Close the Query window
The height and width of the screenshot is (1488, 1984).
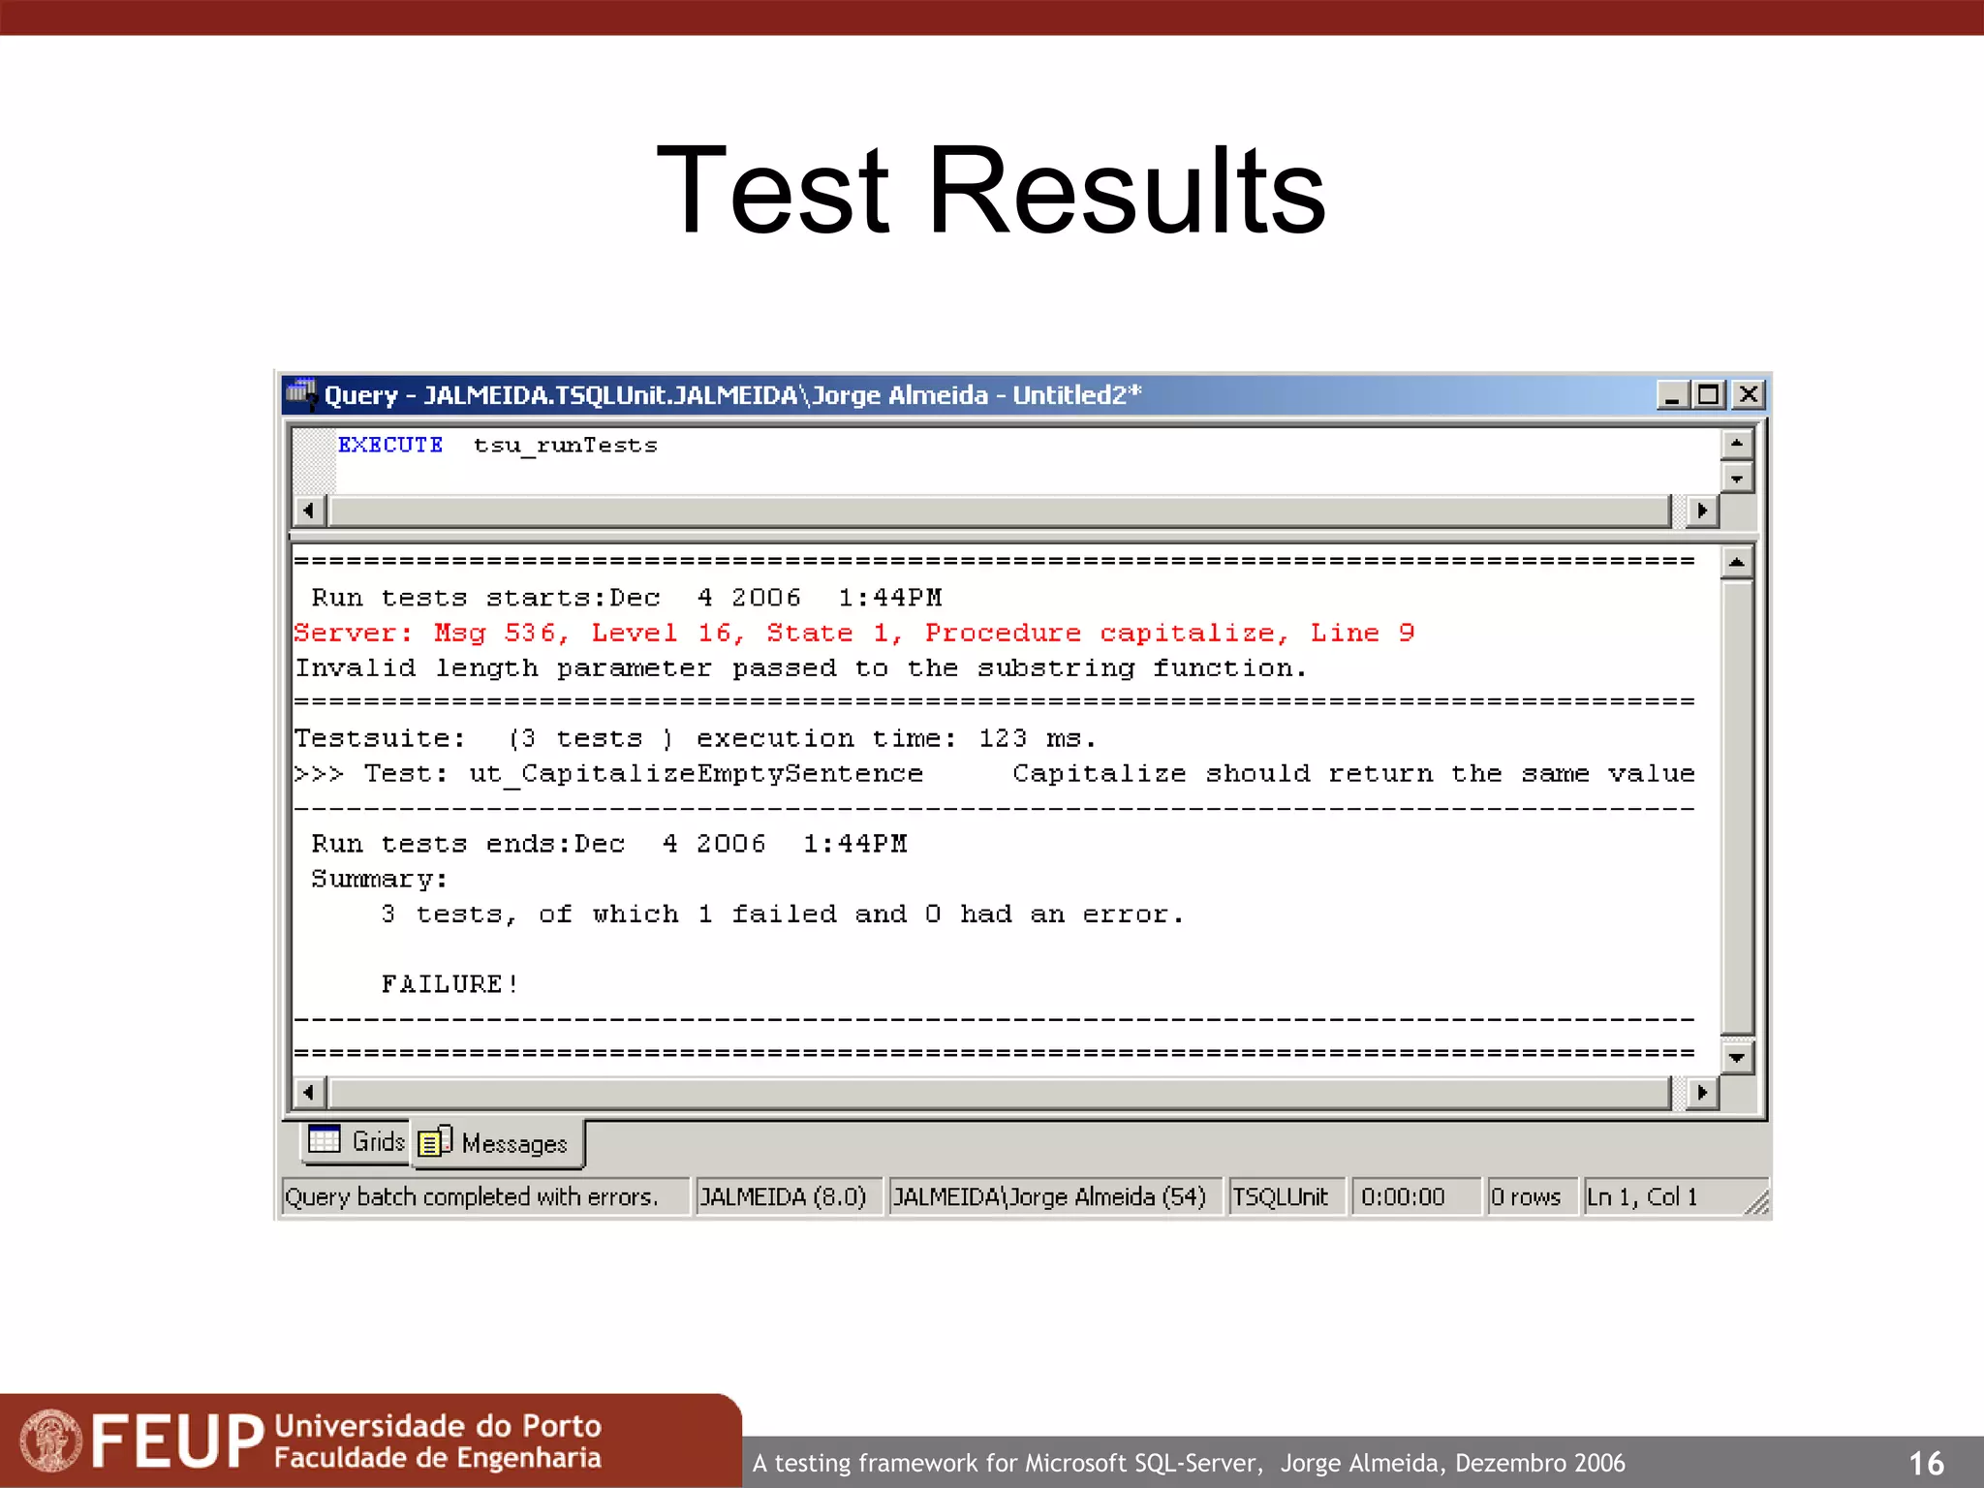[x=1748, y=395]
